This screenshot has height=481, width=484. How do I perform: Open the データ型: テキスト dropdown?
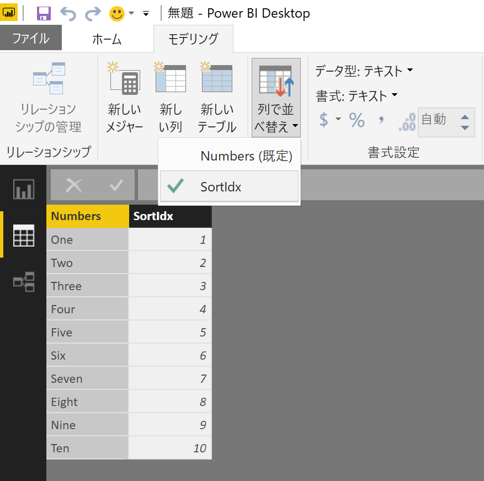[364, 71]
